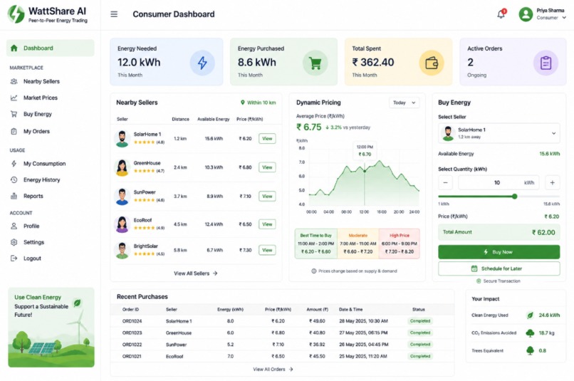The width and height of the screenshot is (574, 381).
Task: Click order ID ORD1021
Action: (132, 356)
